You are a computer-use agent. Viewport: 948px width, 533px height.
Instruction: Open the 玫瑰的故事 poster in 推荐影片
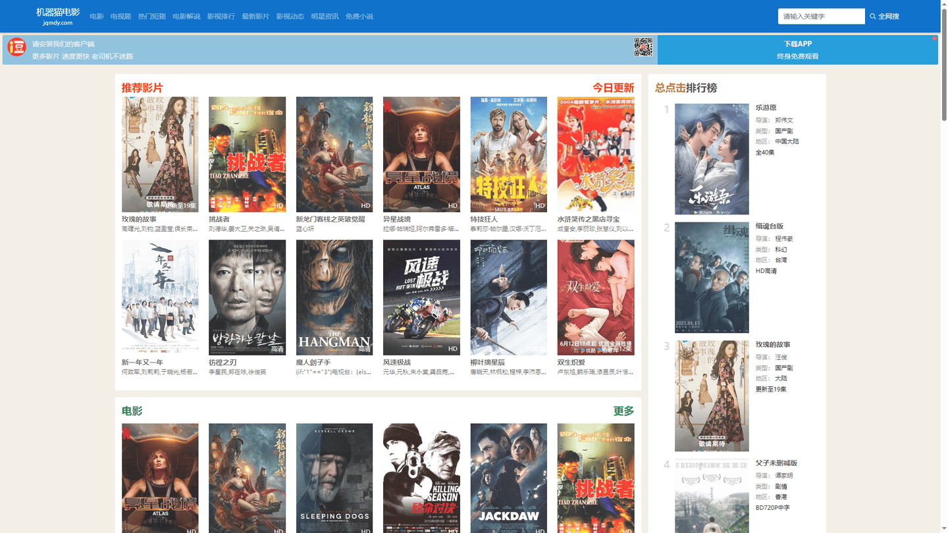coord(160,155)
